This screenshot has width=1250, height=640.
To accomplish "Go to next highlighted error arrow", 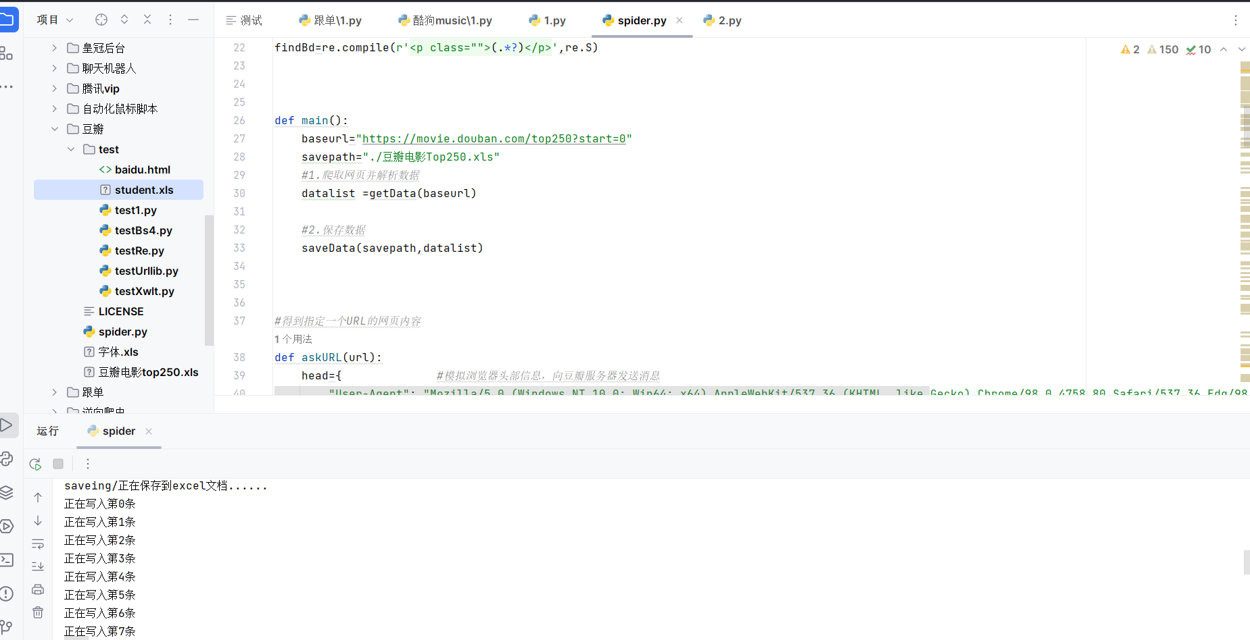I will click(x=1242, y=49).
